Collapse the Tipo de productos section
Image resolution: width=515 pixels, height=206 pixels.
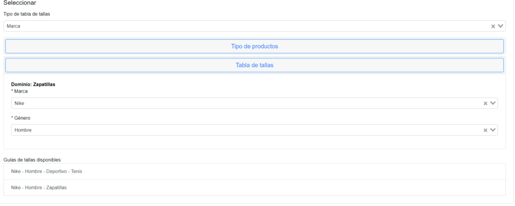[254, 46]
